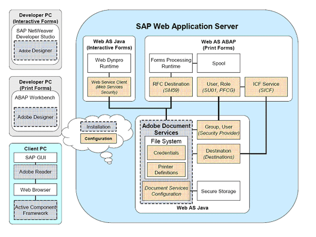
Task: Click the Adobe Document Services heading
Action: point(166,129)
